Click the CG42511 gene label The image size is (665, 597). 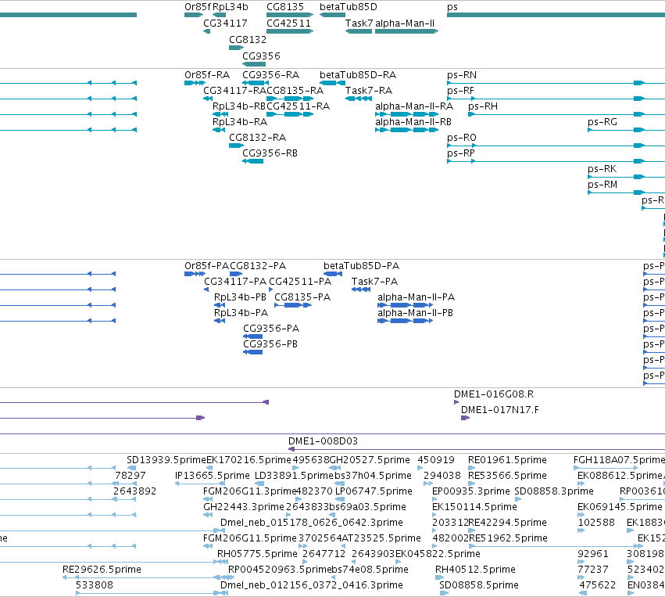point(288,23)
